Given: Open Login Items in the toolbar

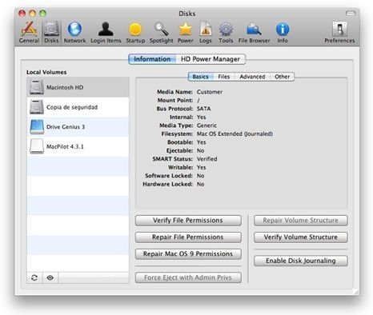Looking at the screenshot, I should tap(106, 33).
